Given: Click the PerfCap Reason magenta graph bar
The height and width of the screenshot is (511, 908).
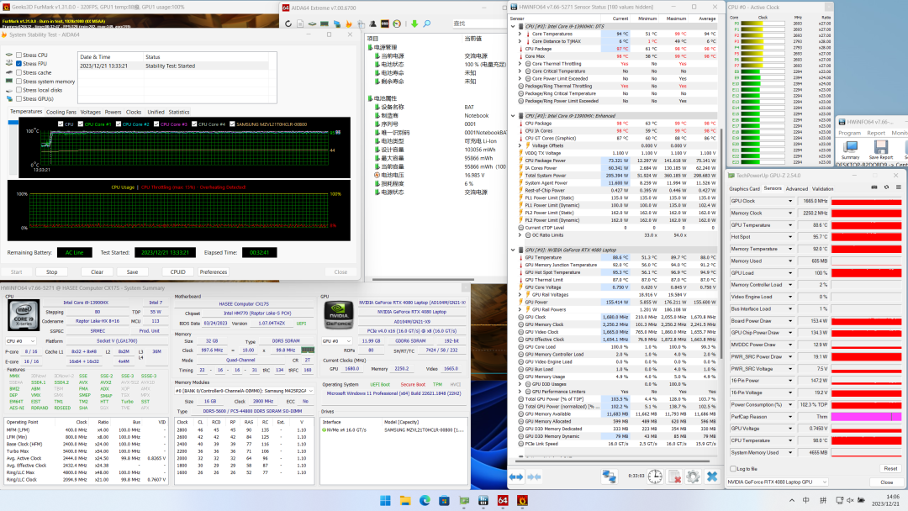Looking at the screenshot, I should (x=866, y=417).
